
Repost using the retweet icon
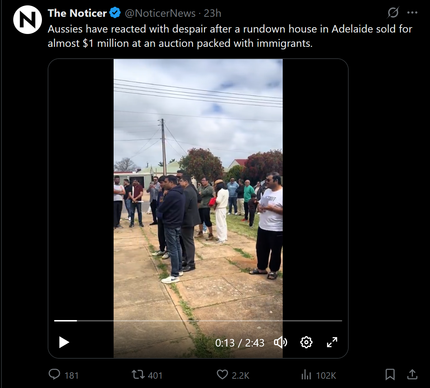[x=138, y=375]
